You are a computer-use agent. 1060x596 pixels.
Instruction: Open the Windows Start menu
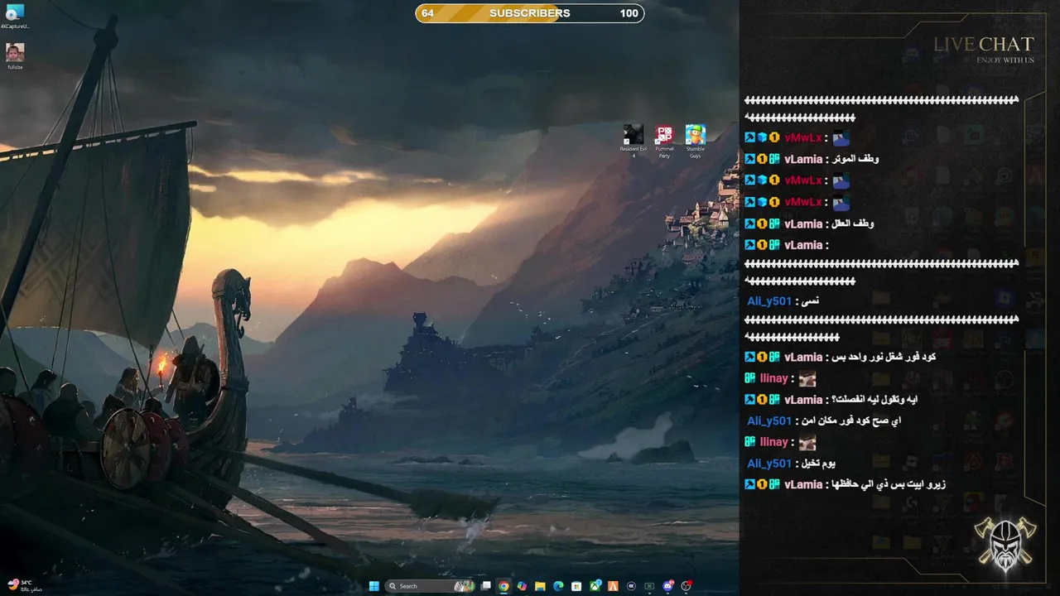coord(374,586)
